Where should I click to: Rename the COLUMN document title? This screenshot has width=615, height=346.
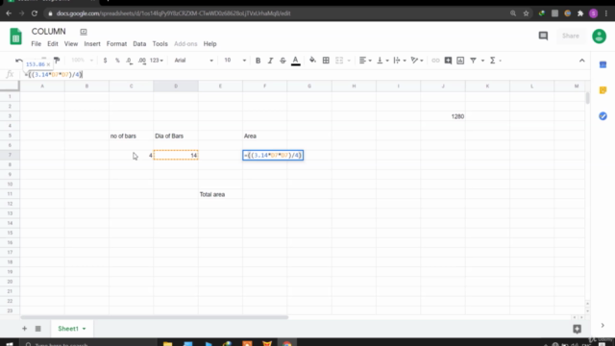[x=49, y=32]
